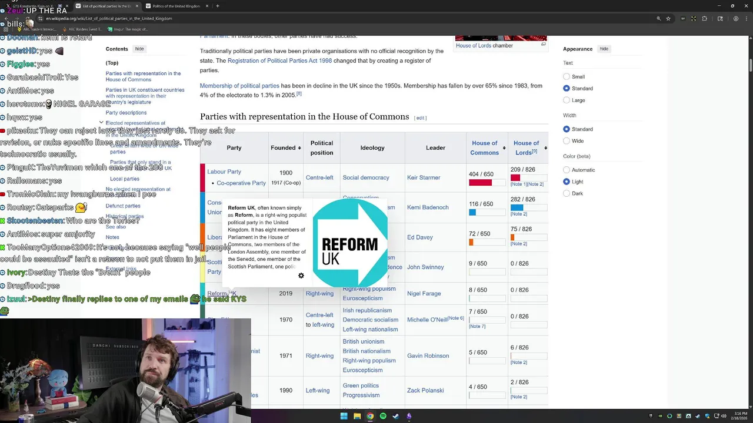Select Standard text size
The height and width of the screenshot is (423, 753).
[567, 88]
